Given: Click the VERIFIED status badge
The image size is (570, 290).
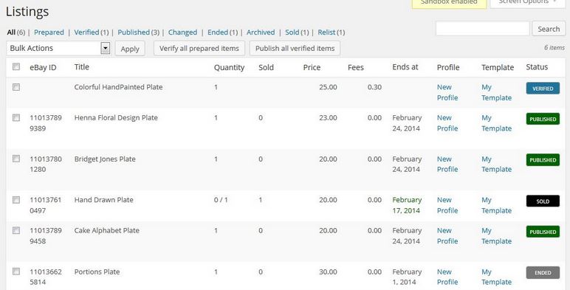Looking at the screenshot, I should pyautogui.click(x=543, y=89).
